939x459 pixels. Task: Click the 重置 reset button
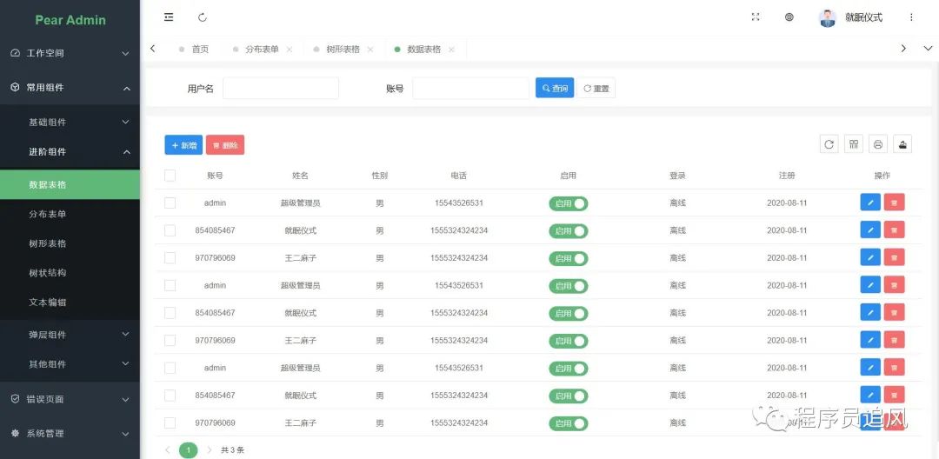[596, 88]
